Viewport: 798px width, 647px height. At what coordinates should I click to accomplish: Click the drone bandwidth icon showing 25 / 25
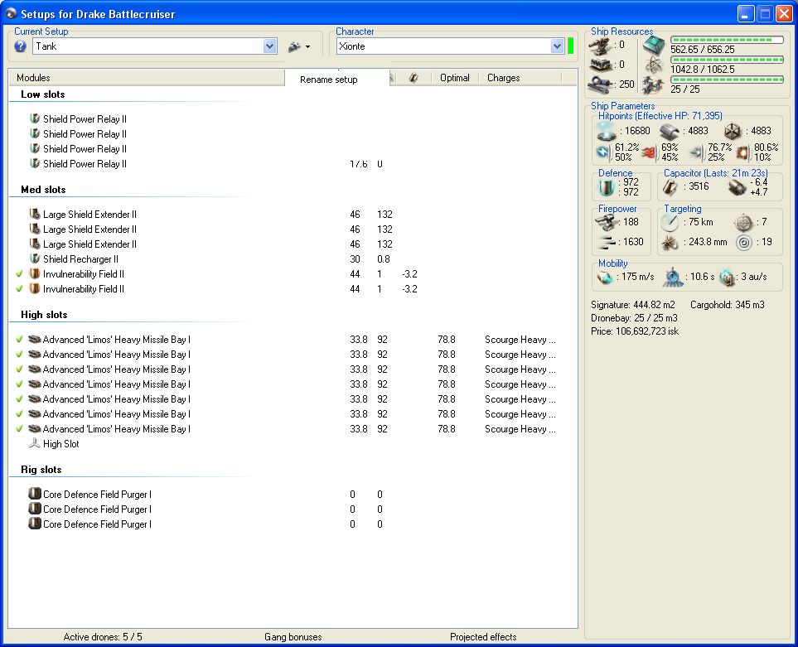pyautogui.click(x=653, y=85)
